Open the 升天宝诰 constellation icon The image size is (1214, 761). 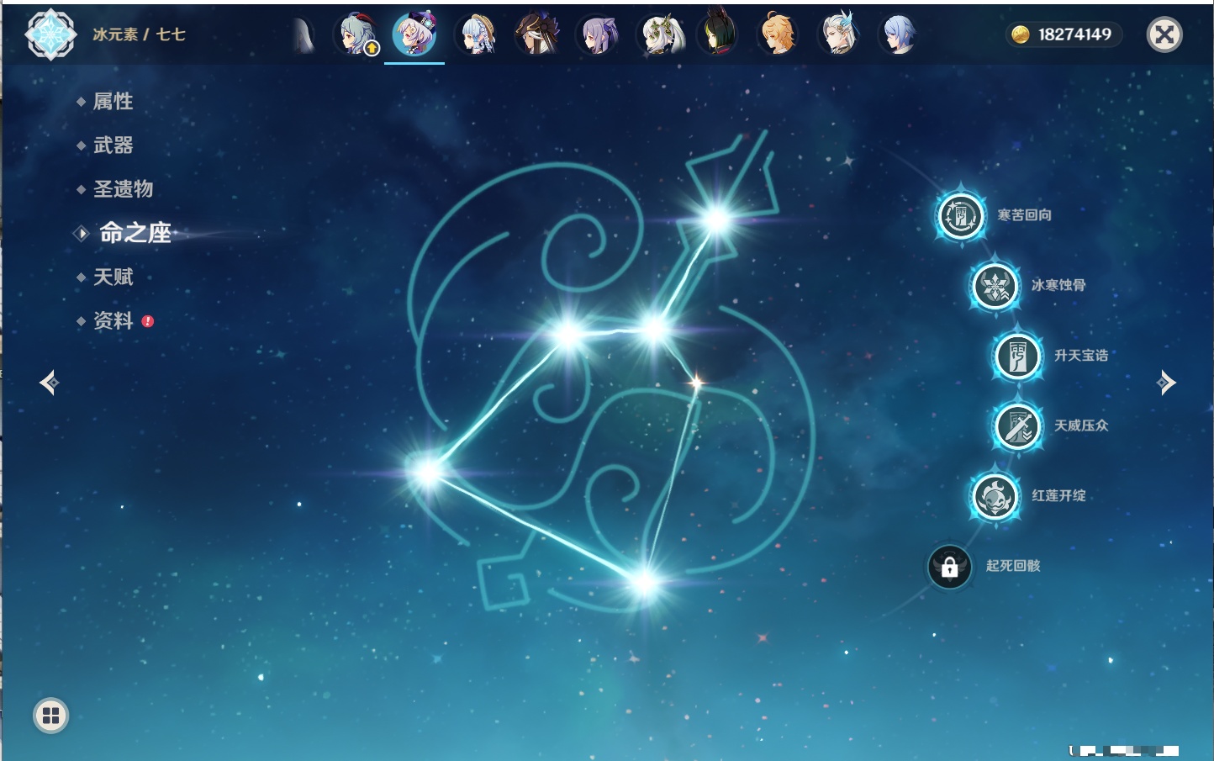click(1017, 356)
